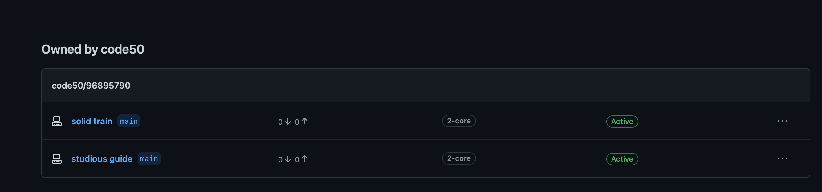Click the down arrow in studious guide row
The height and width of the screenshot is (192, 822).
coord(288,159)
